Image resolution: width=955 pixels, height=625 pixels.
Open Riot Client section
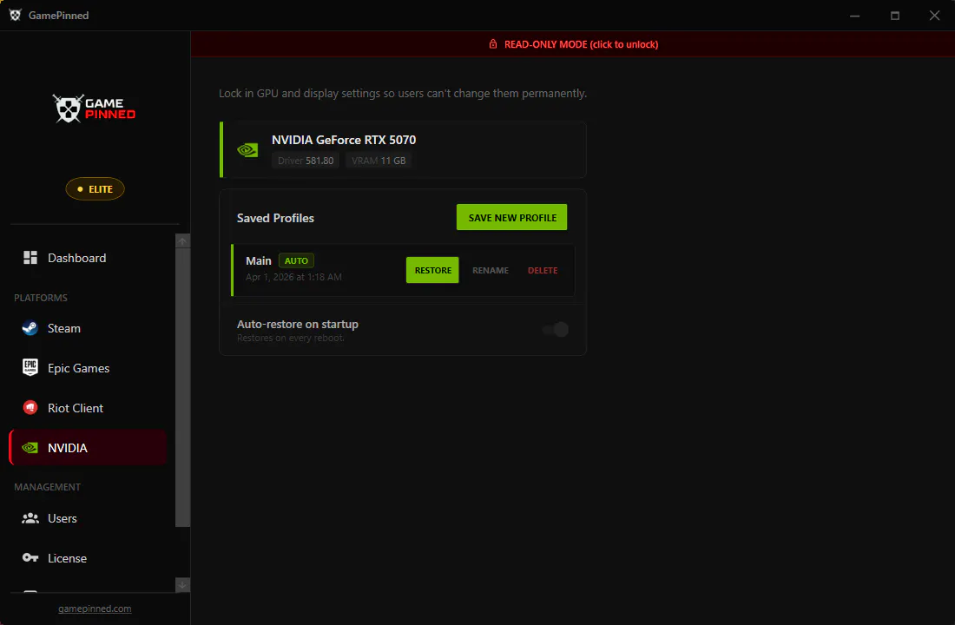(89, 408)
